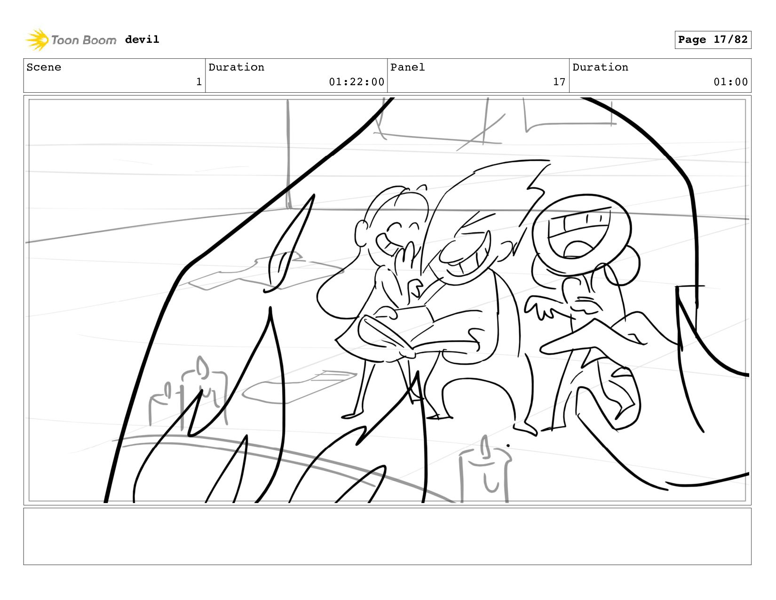
Task: Click the Toon Boom logo icon
Action: point(37,40)
